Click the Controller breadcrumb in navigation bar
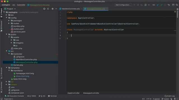The width and height of the screenshot is (179, 100). click(21, 5)
